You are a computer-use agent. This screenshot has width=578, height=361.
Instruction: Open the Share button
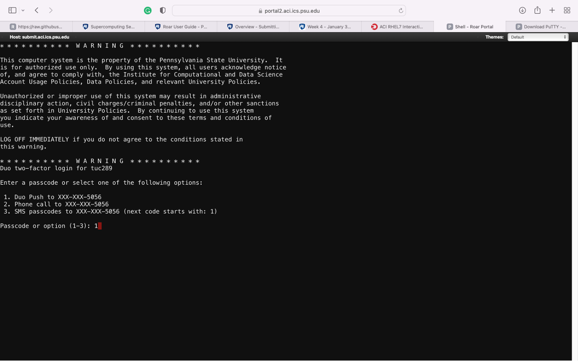tap(537, 10)
